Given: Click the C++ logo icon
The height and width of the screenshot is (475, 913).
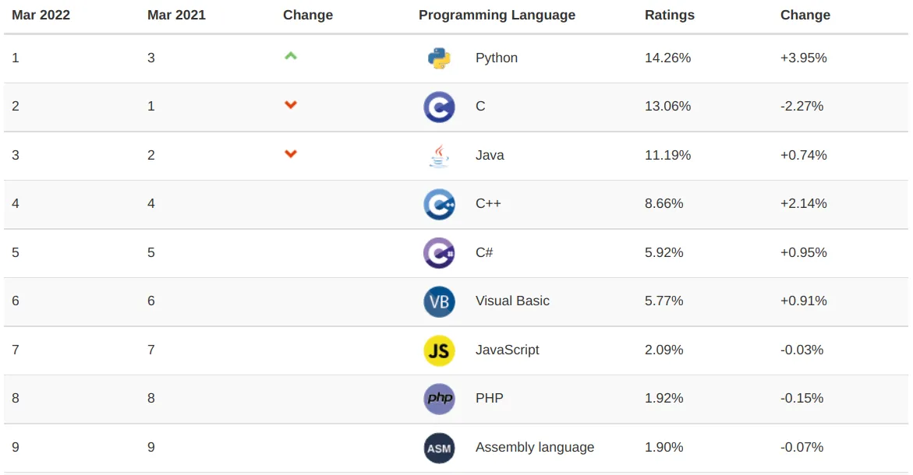Looking at the screenshot, I should coord(439,204).
